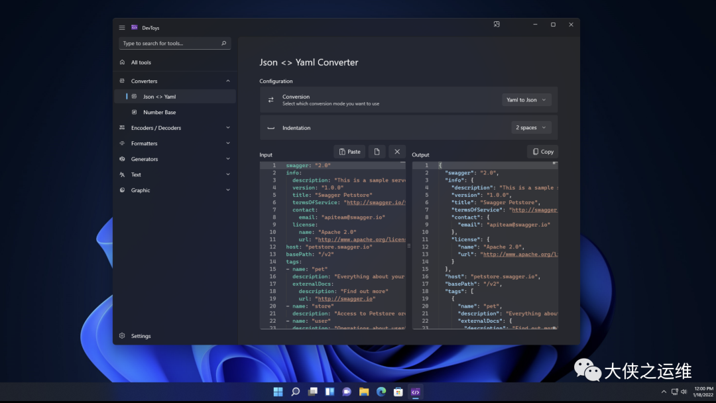This screenshot has height=403, width=716.
Task: Open the 2 spaces indentation dropdown
Action: coord(531,127)
